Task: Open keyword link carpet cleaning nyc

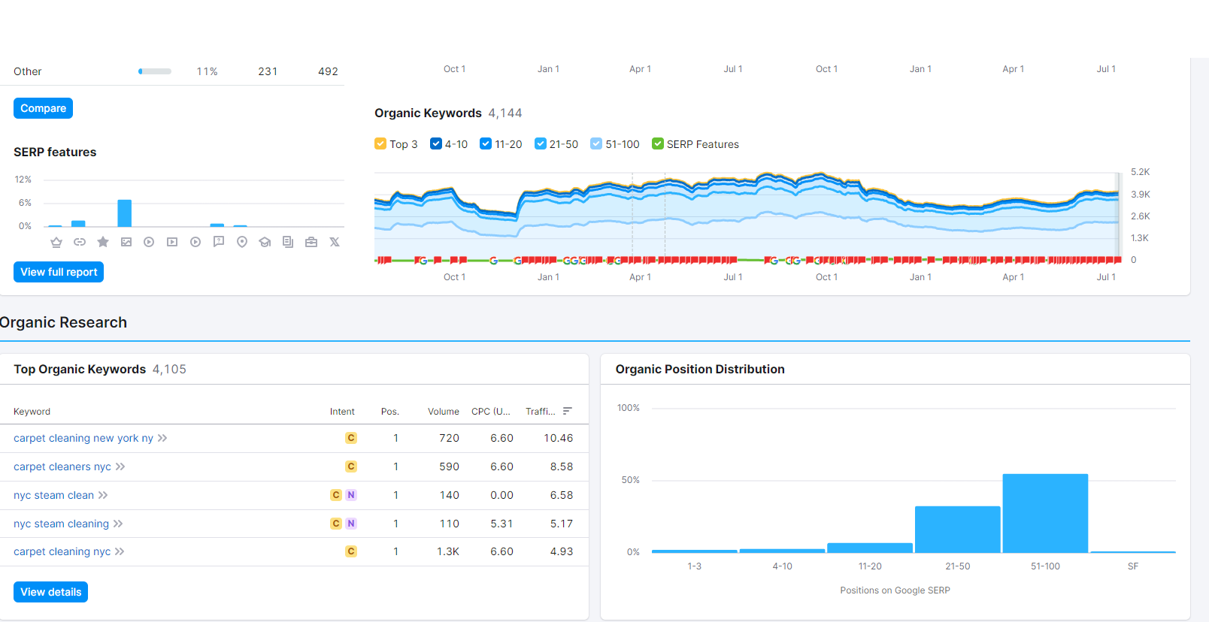Action: click(x=62, y=551)
